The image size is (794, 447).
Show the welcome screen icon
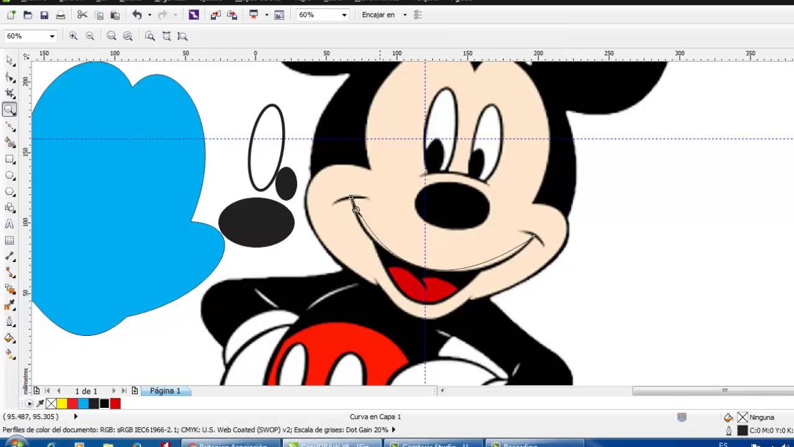(x=279, y=15)
